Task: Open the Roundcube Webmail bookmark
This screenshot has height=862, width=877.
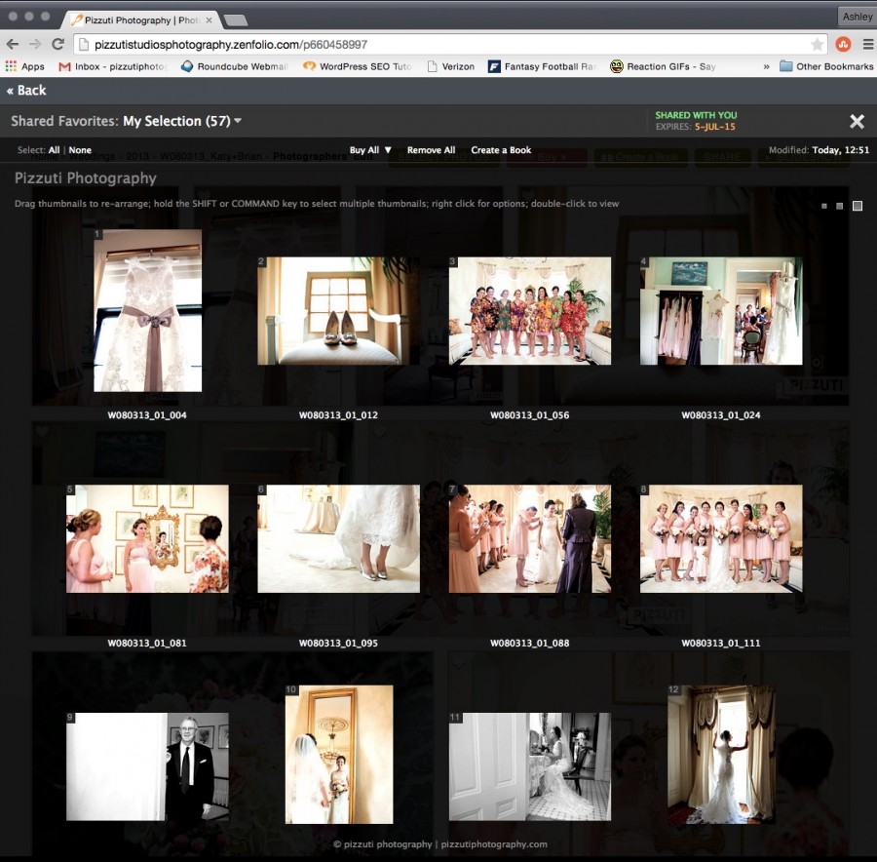Action: [x=234, y=66]
